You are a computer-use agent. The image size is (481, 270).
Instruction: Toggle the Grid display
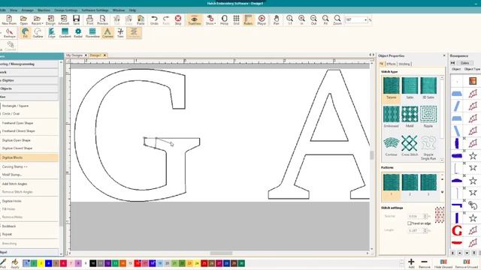coord(236,20)
